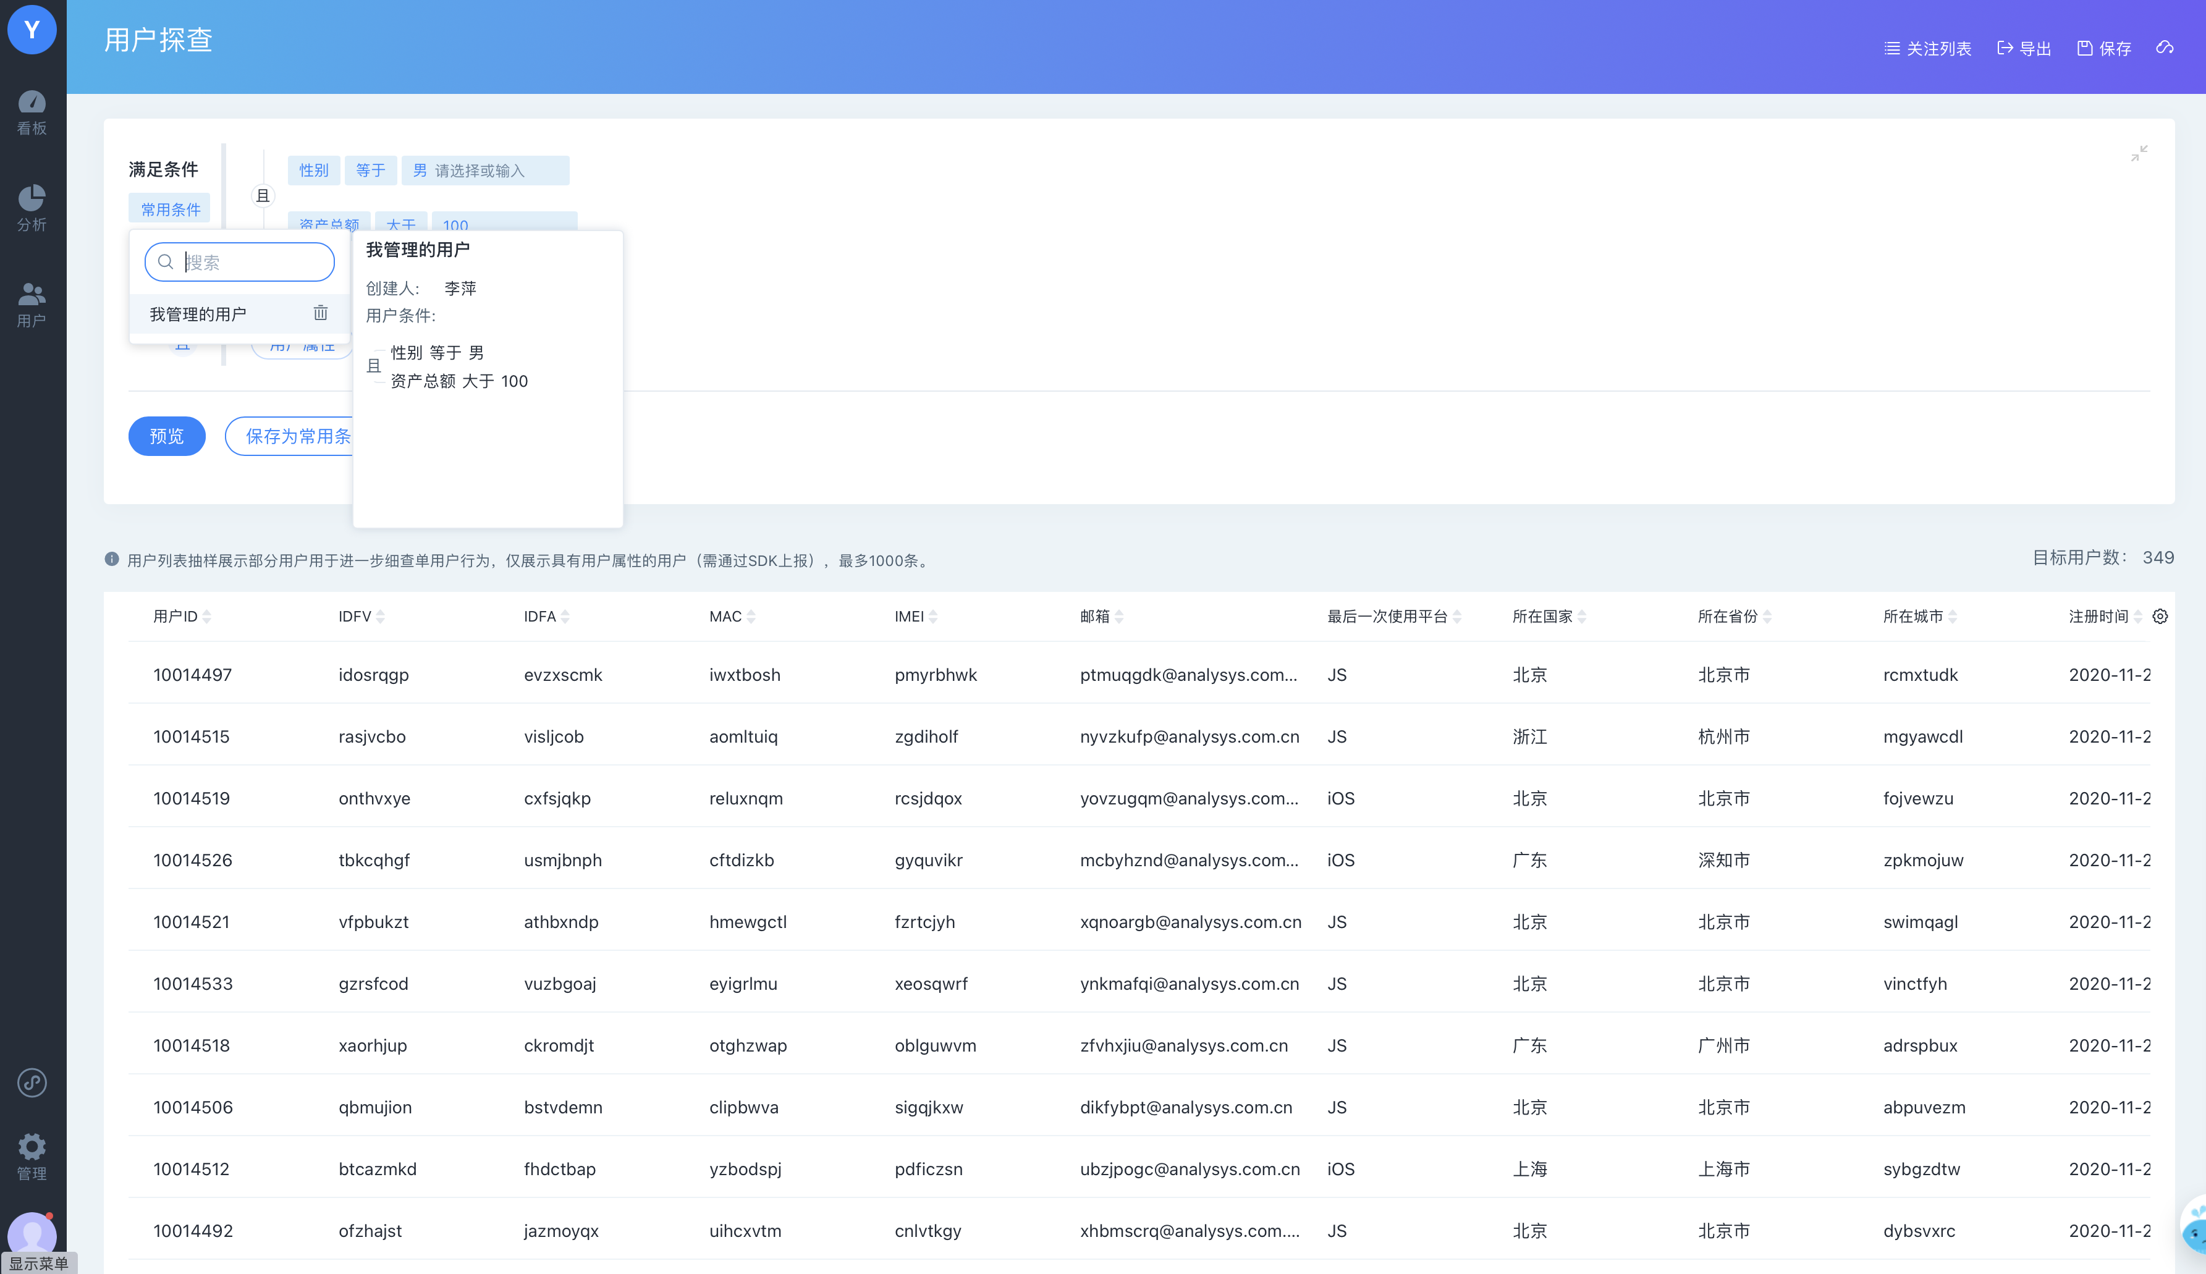Image resolution: width=2206 pixels, height=1274 pixels.
Task: Click user ID 10014512
Action: pyautogui.click(x=191, y=1169)
